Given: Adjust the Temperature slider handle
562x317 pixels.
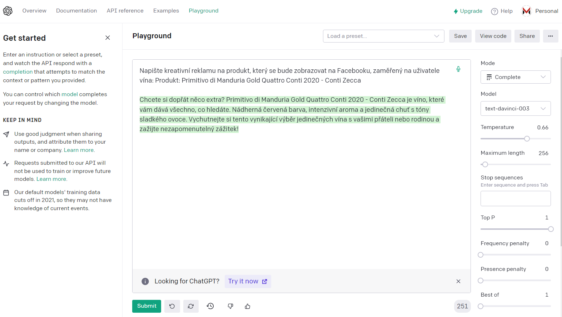Looking at the screenshot, I should 527,139.
